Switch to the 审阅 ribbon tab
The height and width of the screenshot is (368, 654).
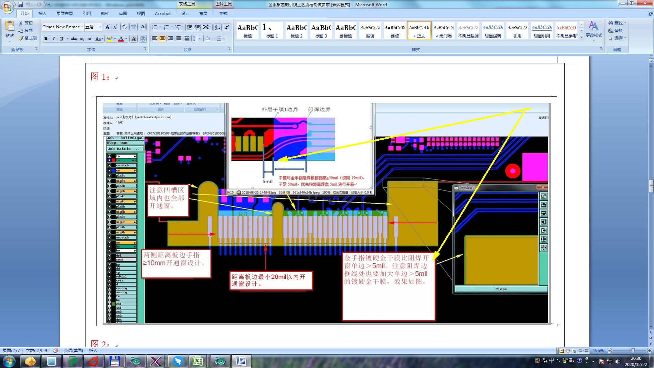(123, 14)
